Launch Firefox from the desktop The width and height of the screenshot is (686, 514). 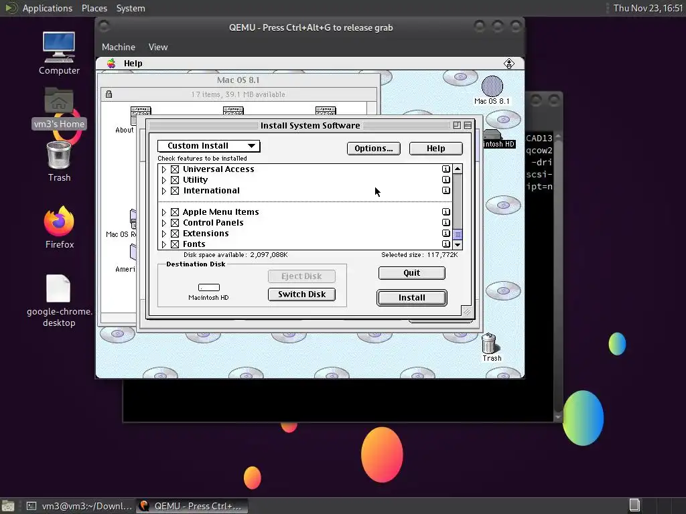[x=59, y=221]
